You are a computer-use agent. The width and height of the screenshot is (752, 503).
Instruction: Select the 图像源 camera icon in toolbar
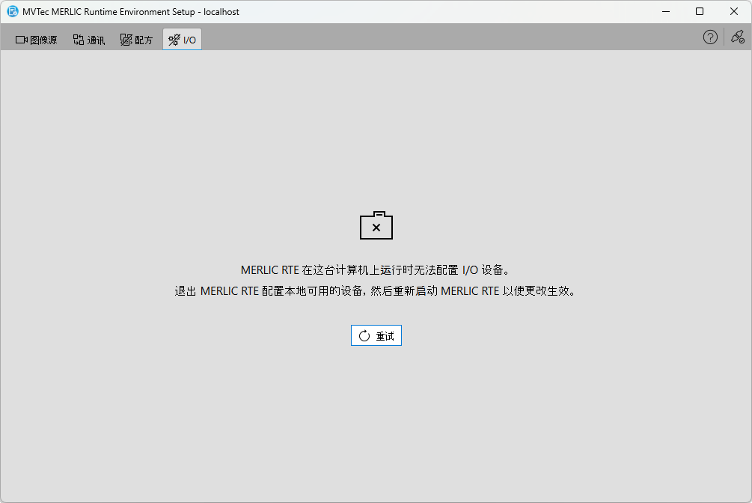coord(20,39)
